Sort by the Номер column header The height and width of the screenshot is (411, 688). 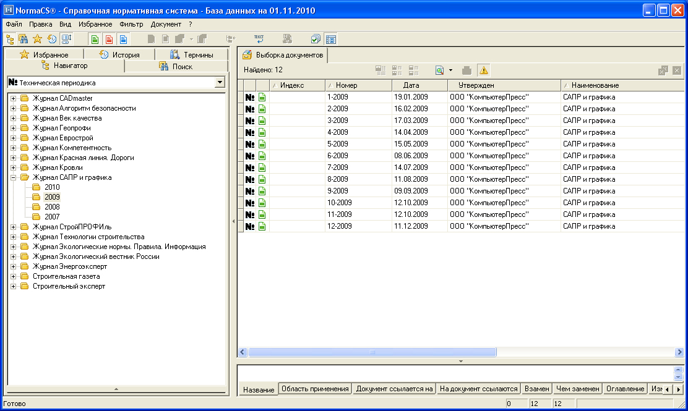point(358,85)
